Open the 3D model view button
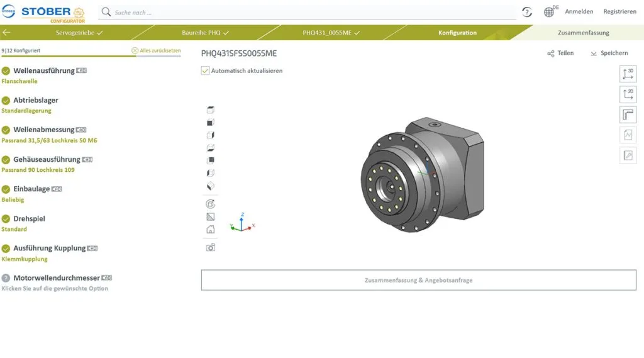 (x=628, y=74)
